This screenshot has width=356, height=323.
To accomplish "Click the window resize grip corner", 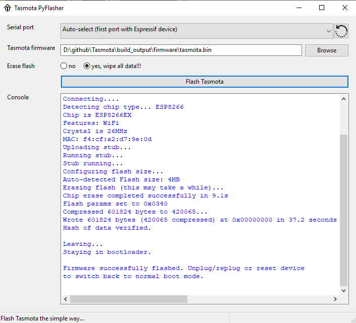I will (x=352, y=319).
